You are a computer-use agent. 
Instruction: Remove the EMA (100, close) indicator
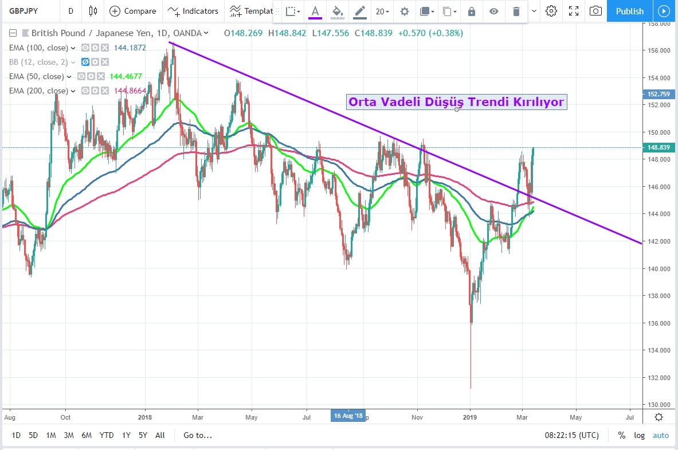coord(105,48)
